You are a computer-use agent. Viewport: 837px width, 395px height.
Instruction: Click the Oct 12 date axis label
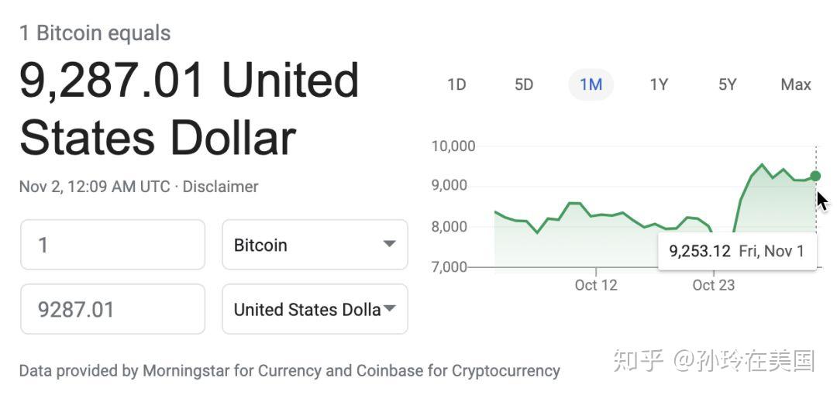[x=596, y=285]
